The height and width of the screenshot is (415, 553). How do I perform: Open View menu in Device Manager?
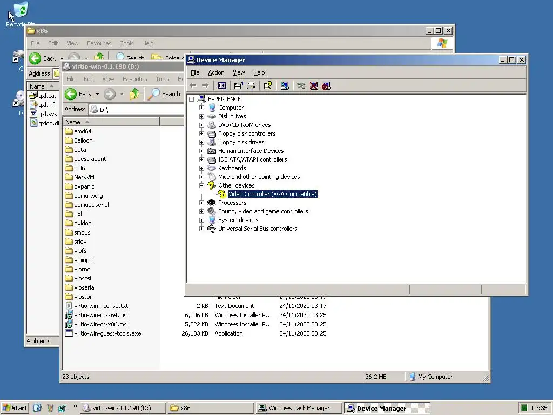(x=239, y=72)
